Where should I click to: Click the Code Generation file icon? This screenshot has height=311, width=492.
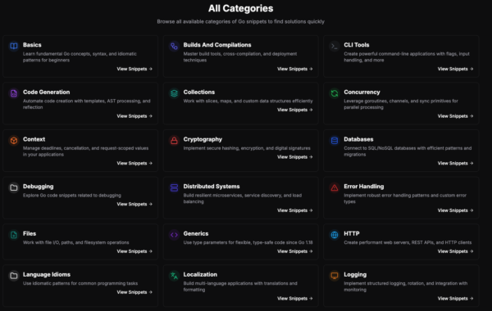pos(13,93)
